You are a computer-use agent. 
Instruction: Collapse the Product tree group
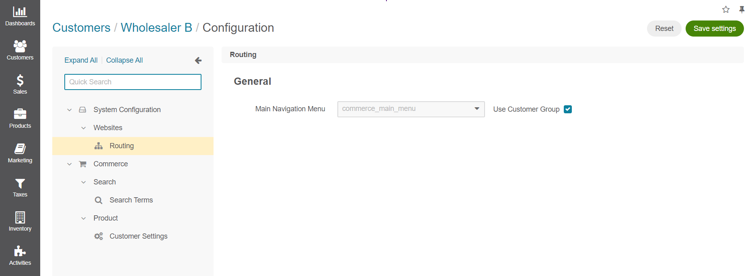pos(84,218)
